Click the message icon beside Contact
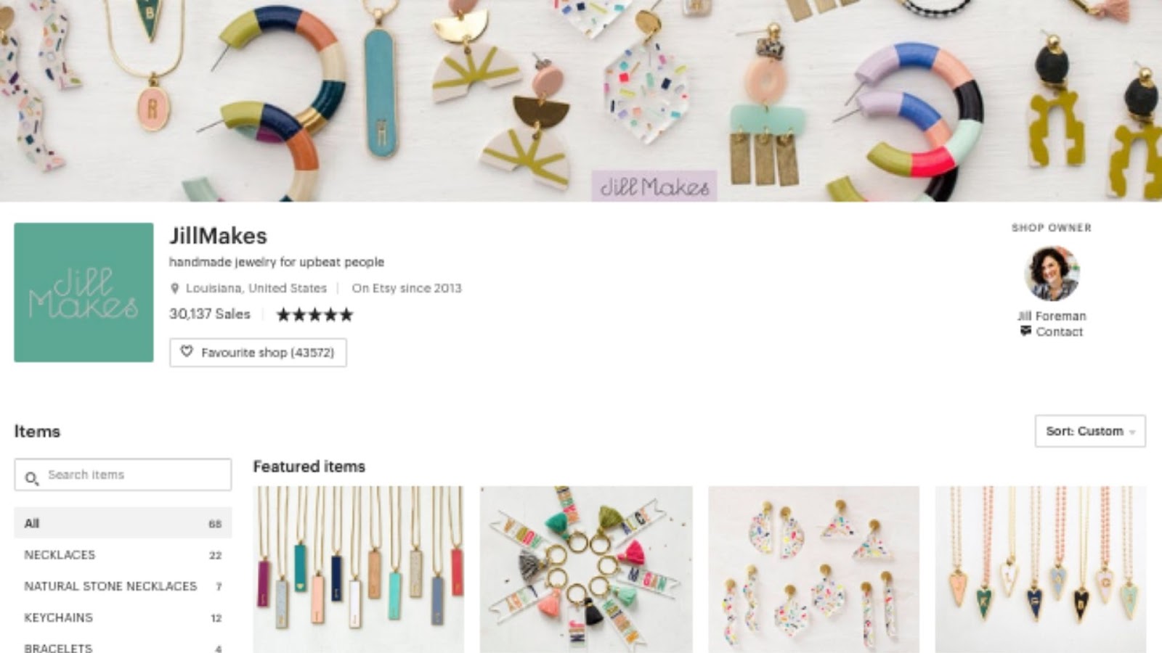The image size is (1162, 653). (1025, 331)
